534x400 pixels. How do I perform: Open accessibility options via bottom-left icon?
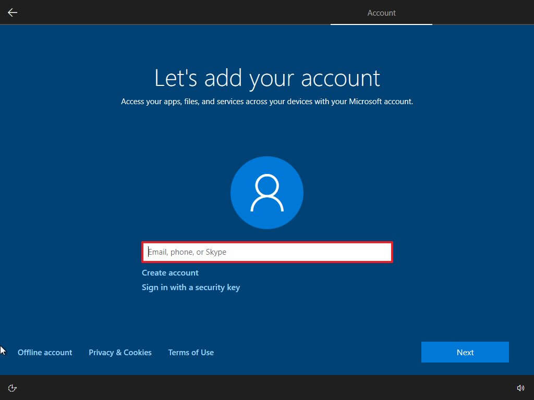pos(12,387)
